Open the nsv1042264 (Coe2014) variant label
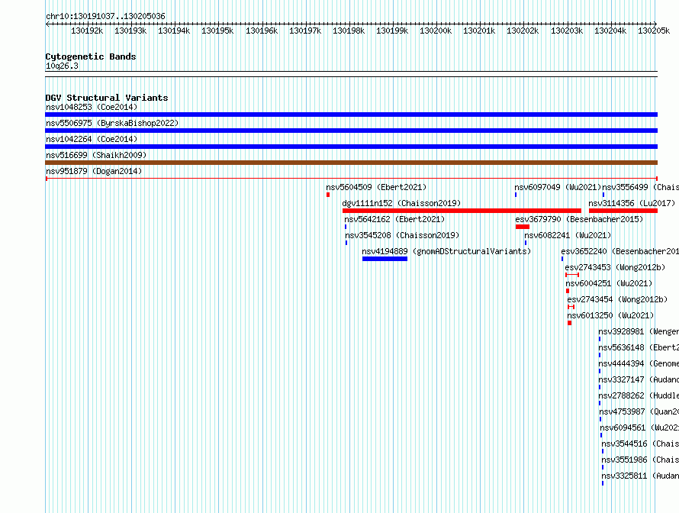The height and width of the screenshot is (513, 679). point(92,139)
